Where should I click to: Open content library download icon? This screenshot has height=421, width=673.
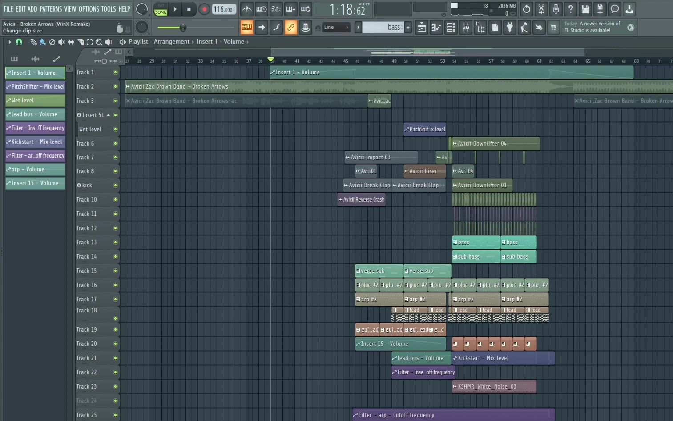[629, 9]
